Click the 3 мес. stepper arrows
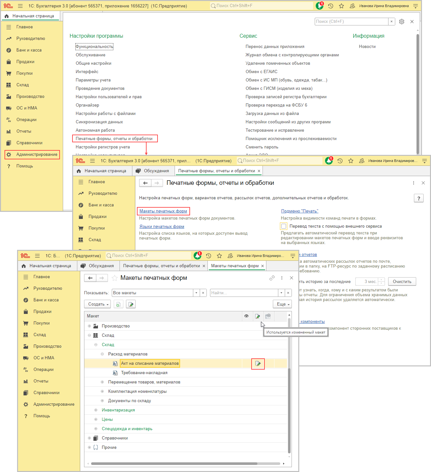Viewport: 431px width, 472px height. 381,281
